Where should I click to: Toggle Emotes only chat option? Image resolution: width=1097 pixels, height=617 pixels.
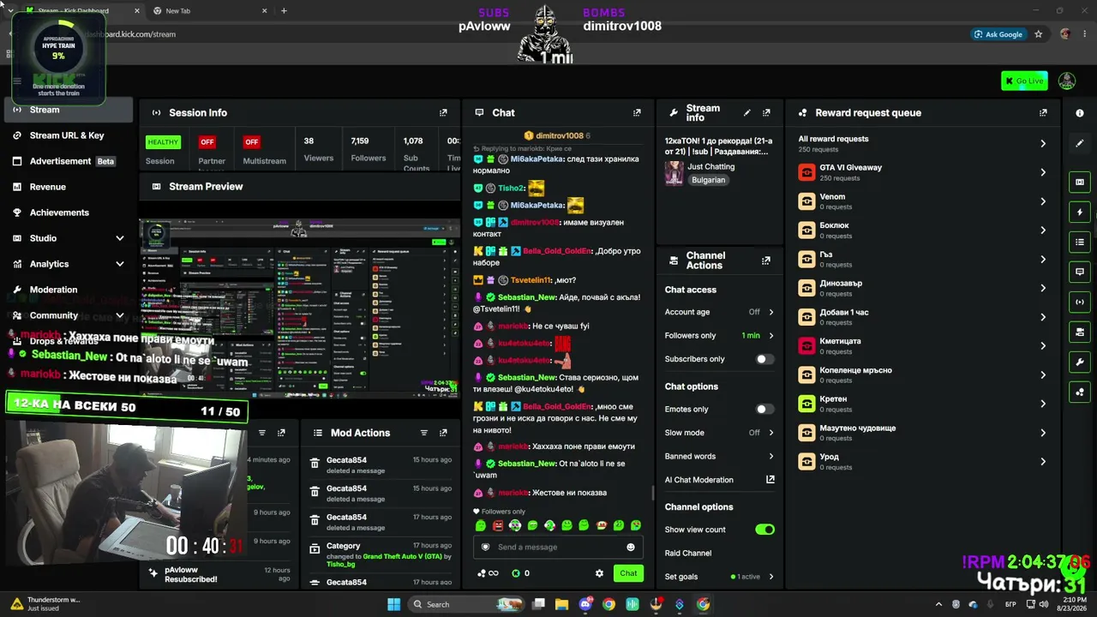coord(764,410)
